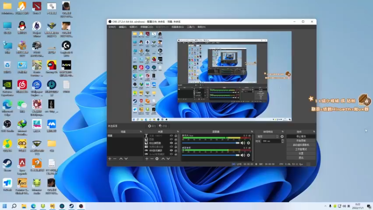Move the selected source up

coord(163,159)
